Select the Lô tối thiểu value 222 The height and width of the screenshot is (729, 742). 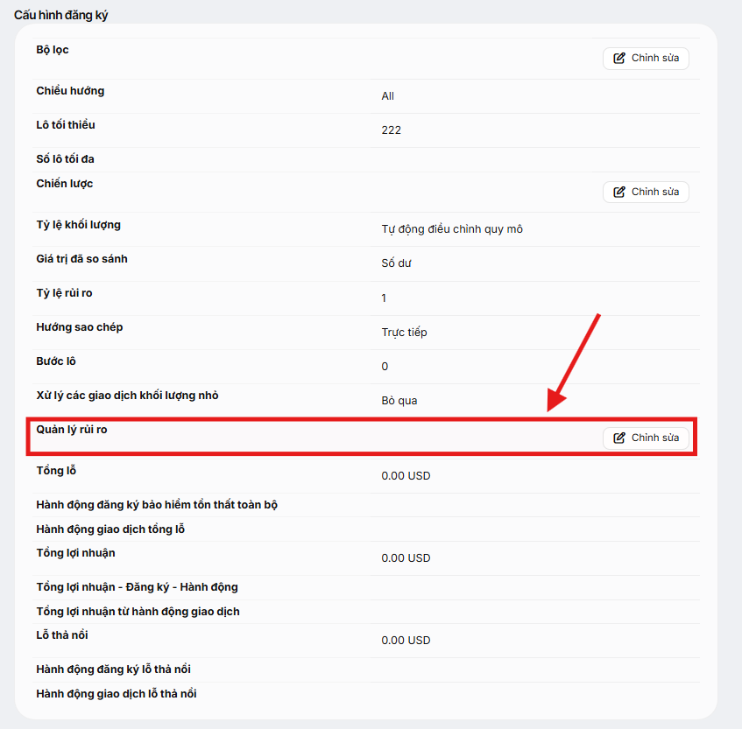[x=391, y=130]
